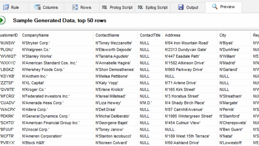
Task: Select cell N'Anthem Inc.'
Action: tap(56, 76)
